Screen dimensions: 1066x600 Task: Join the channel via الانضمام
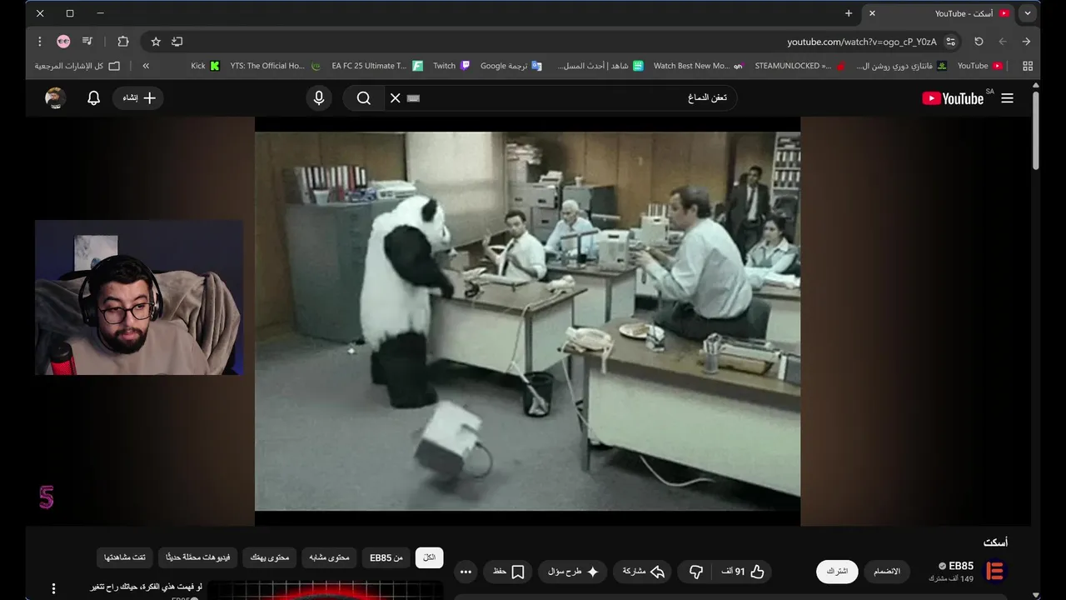click(x=887, y=572)
